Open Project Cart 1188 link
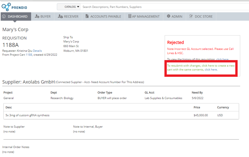 (x=29, y=55)
